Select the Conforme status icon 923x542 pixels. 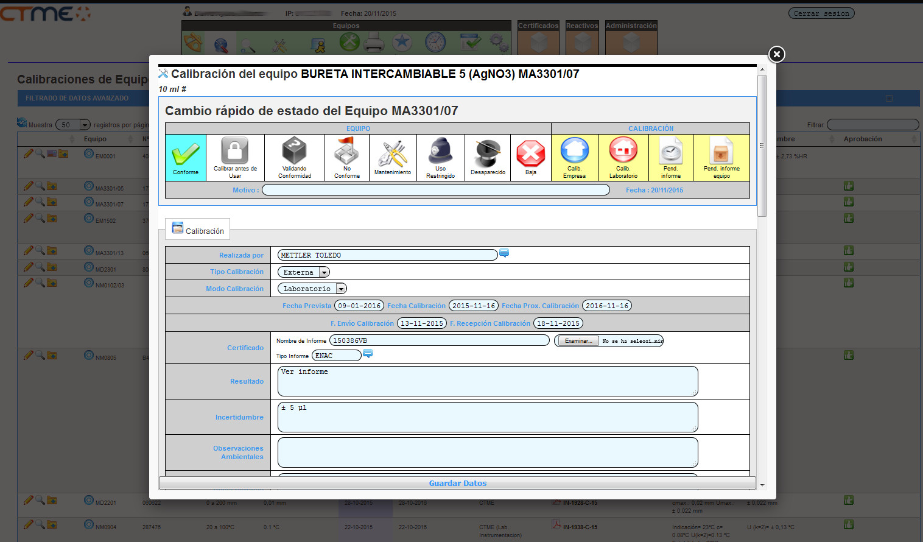pyautogui.click(x=186, y=155)
